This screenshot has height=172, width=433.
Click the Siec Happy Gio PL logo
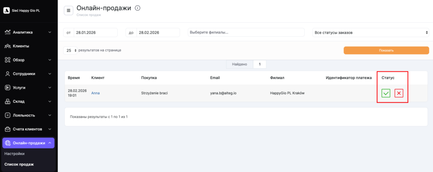click(x=7, y=11)
